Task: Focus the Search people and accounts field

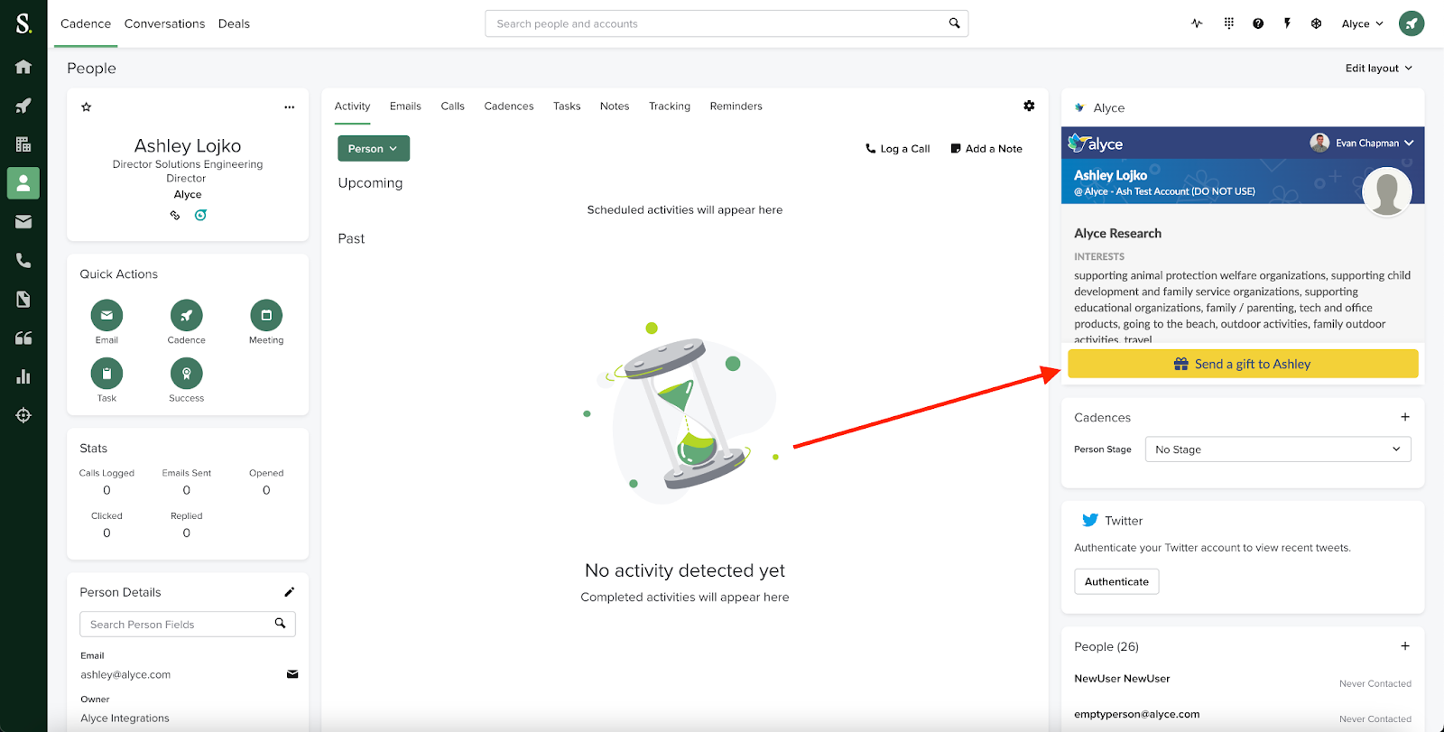Action: [x=727, y=23]
